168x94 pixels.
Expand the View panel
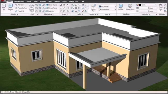(x=107, y=14)
